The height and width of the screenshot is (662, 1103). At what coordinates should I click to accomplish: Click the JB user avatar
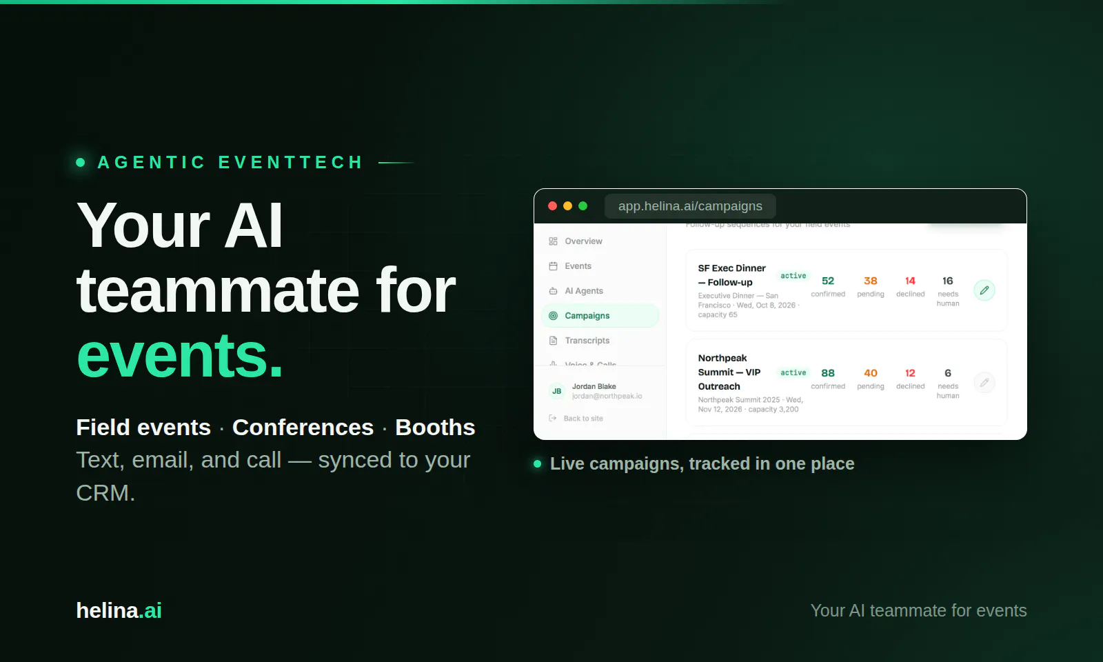coord(556,391)
